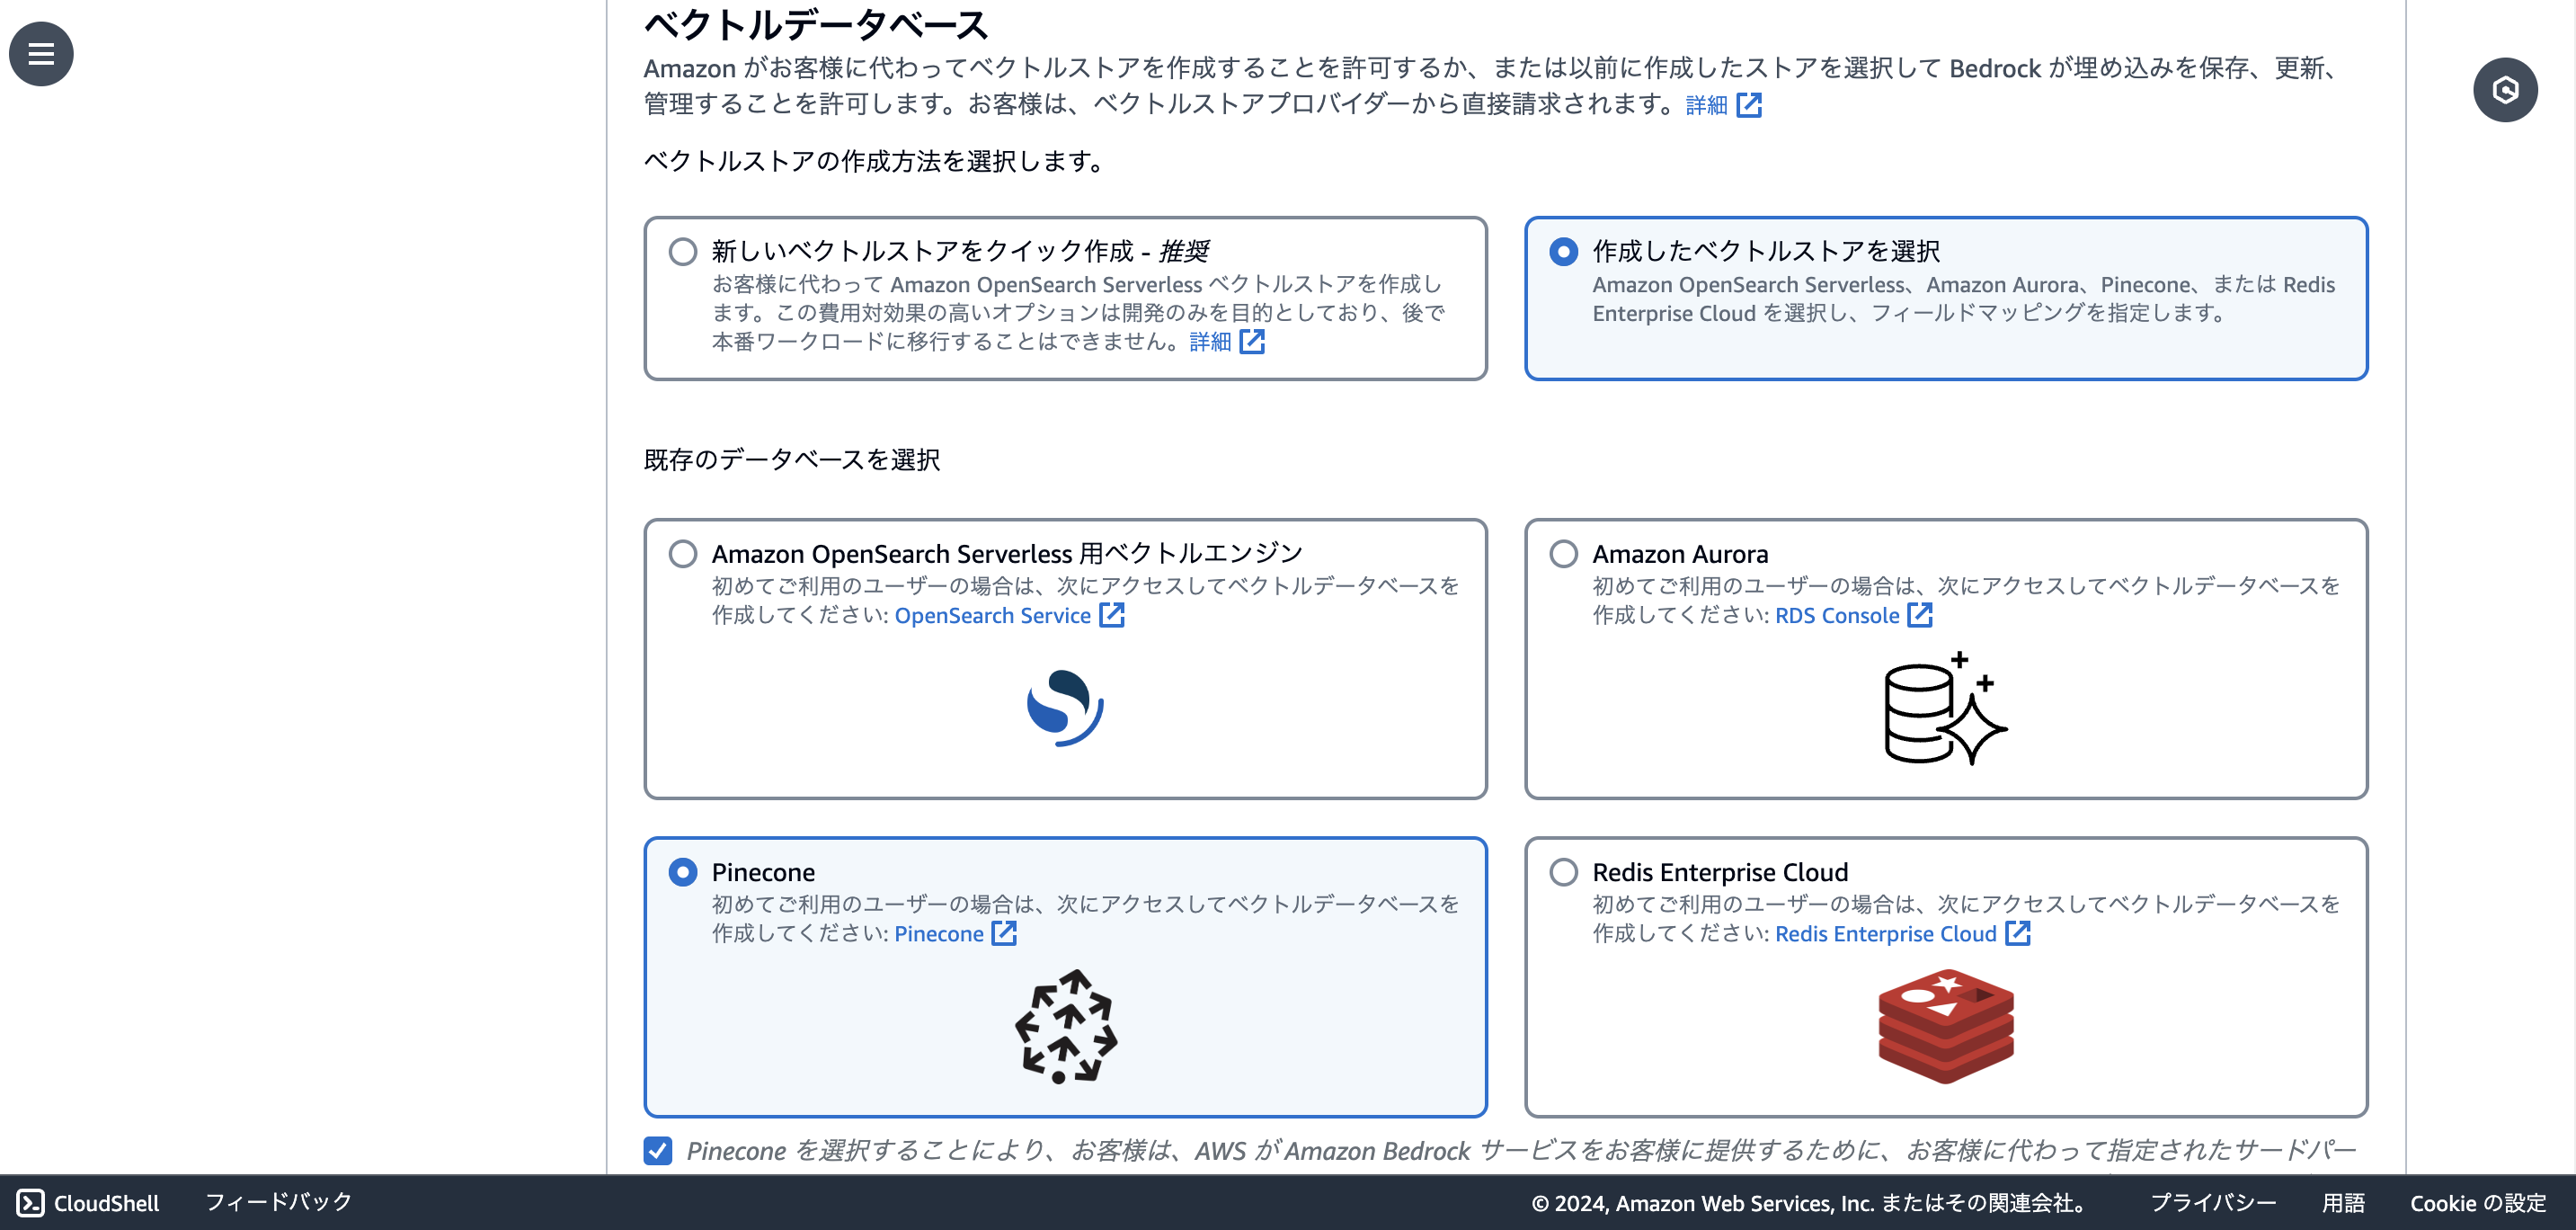Screen dimensions: 2576x1230
Task: Click the hexagonal service icon at top right
Action: tap(2506, 89)
